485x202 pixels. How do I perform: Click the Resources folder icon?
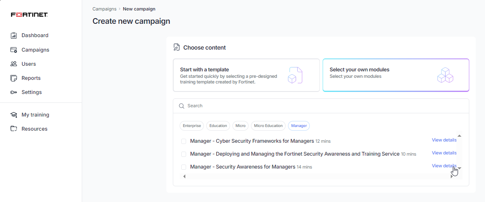tap(14, 129)
